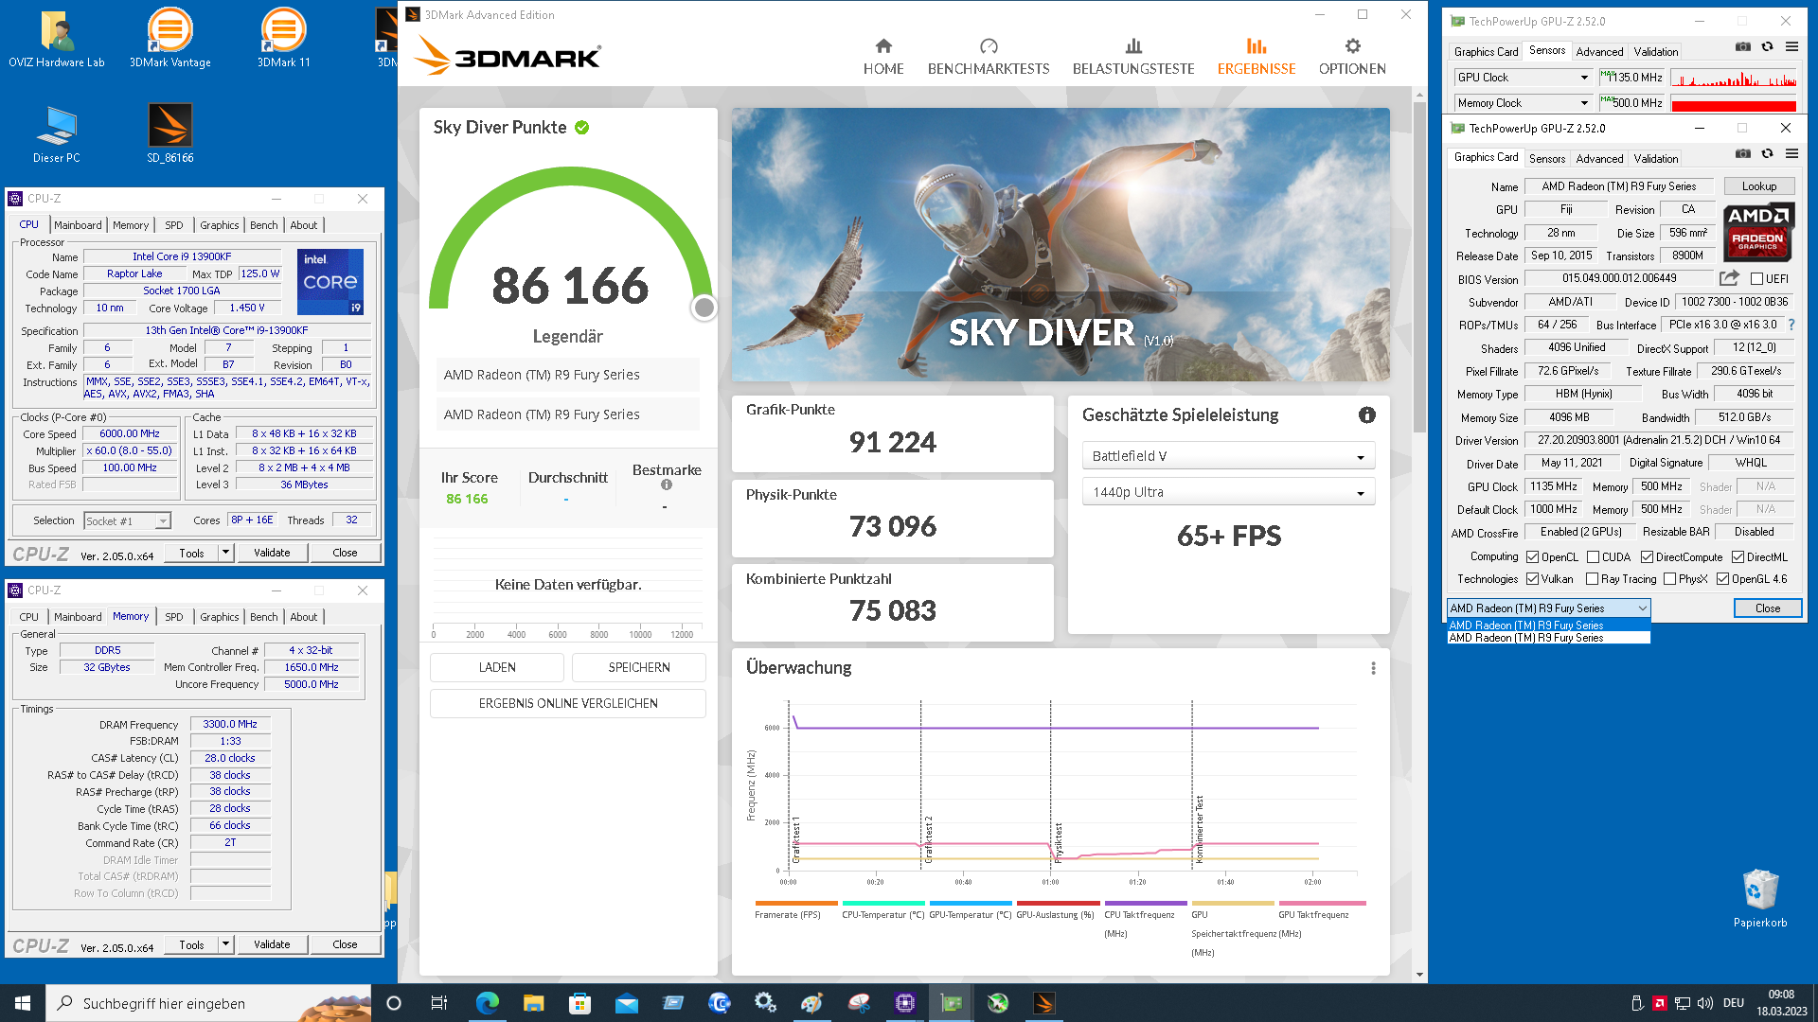Toggle the Vulkan checkbox in GPU-Z
This screenshot has height=1022, width=1818.
(1532, 579)
